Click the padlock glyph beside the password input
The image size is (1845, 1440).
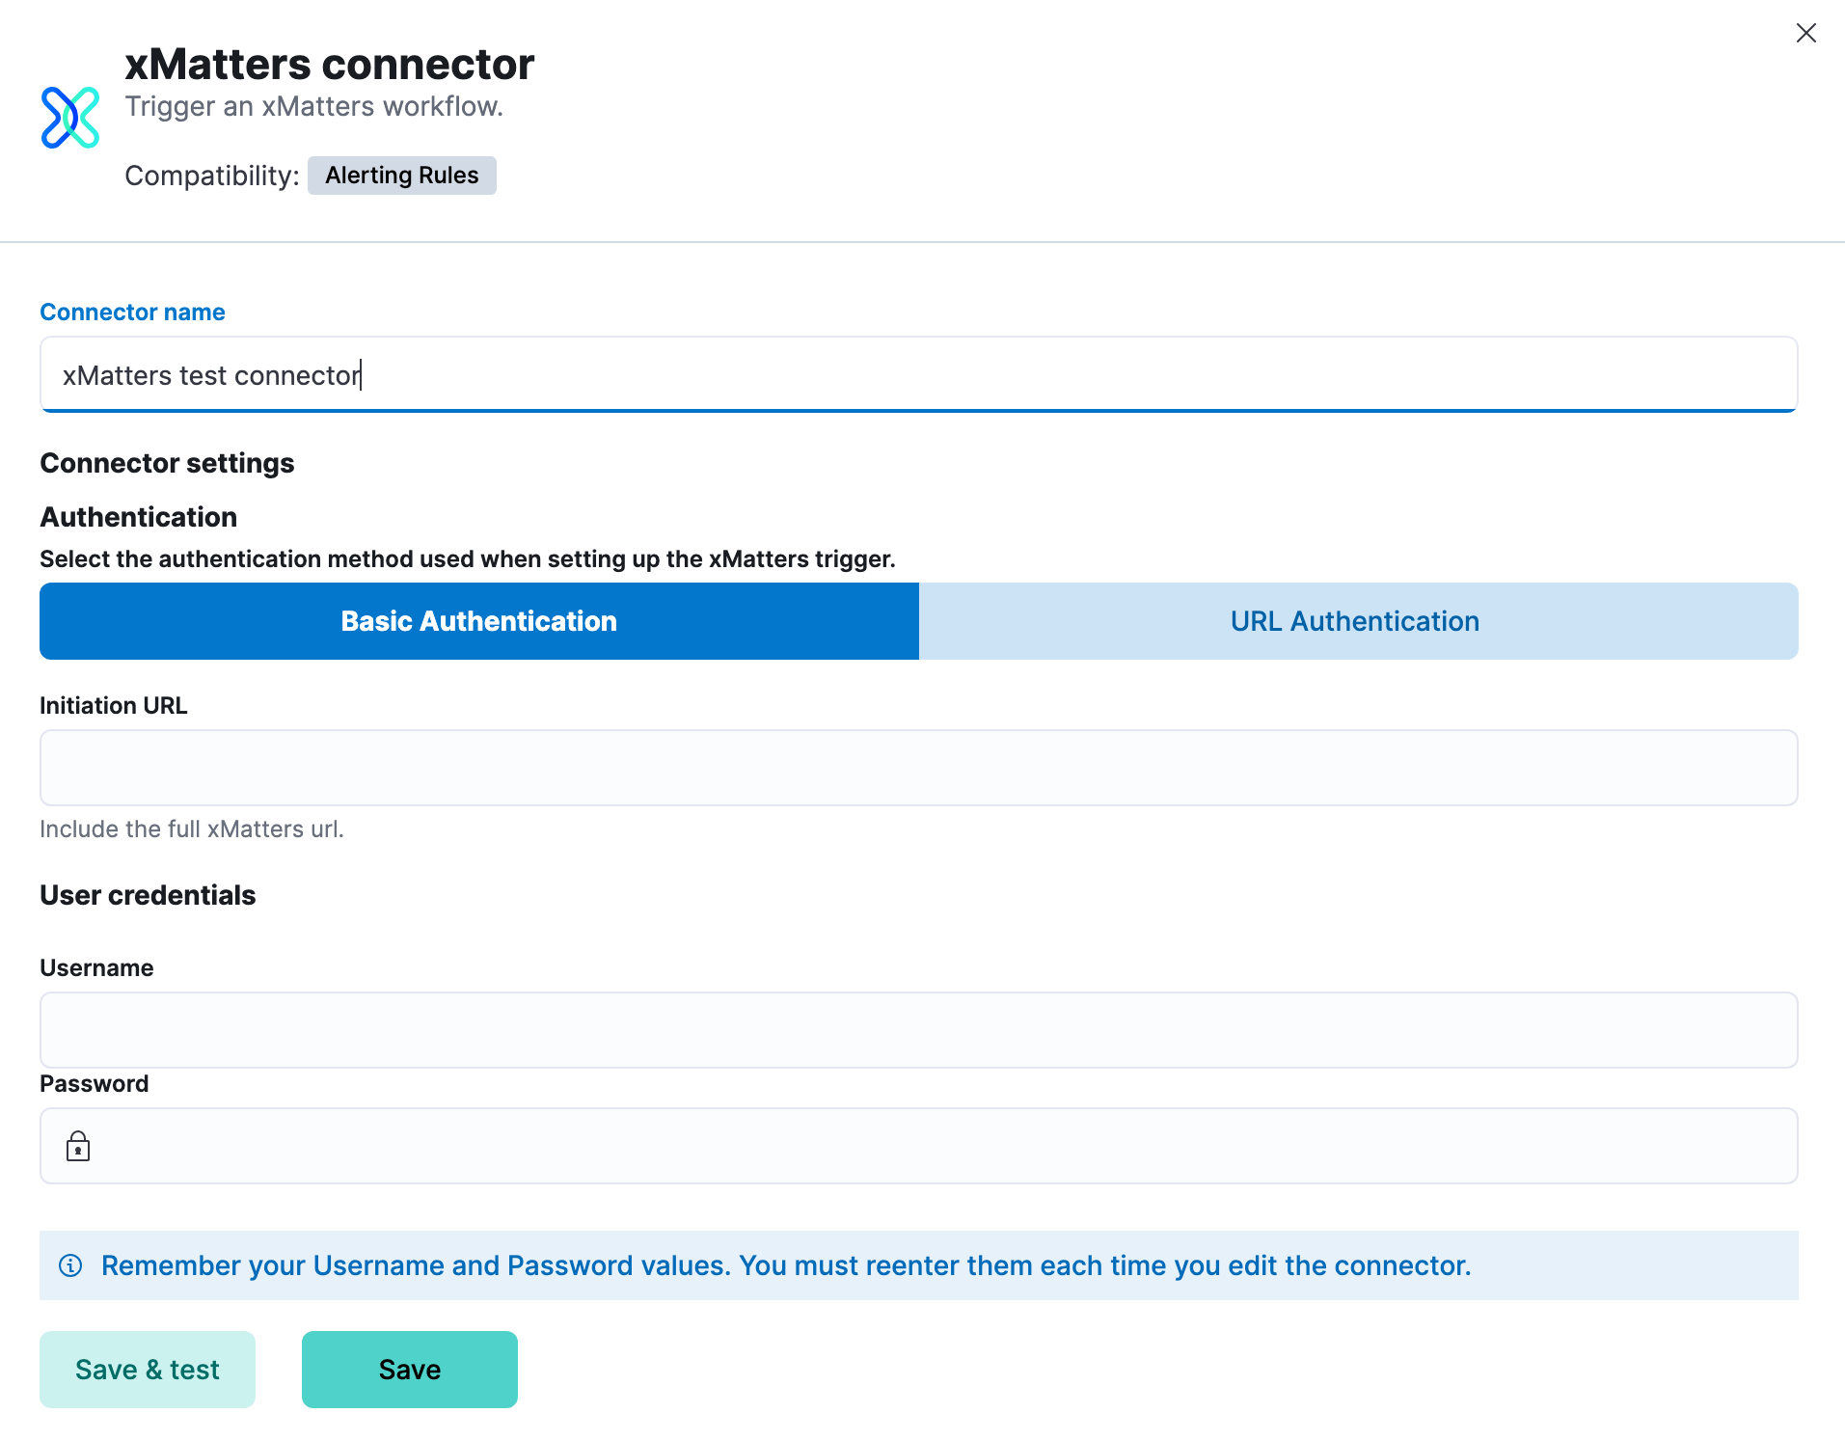(x=77, y=1145)
